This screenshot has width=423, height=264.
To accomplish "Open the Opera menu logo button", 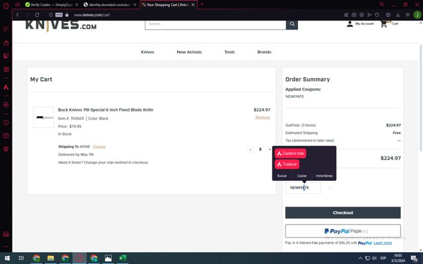I will click(6, 5).
